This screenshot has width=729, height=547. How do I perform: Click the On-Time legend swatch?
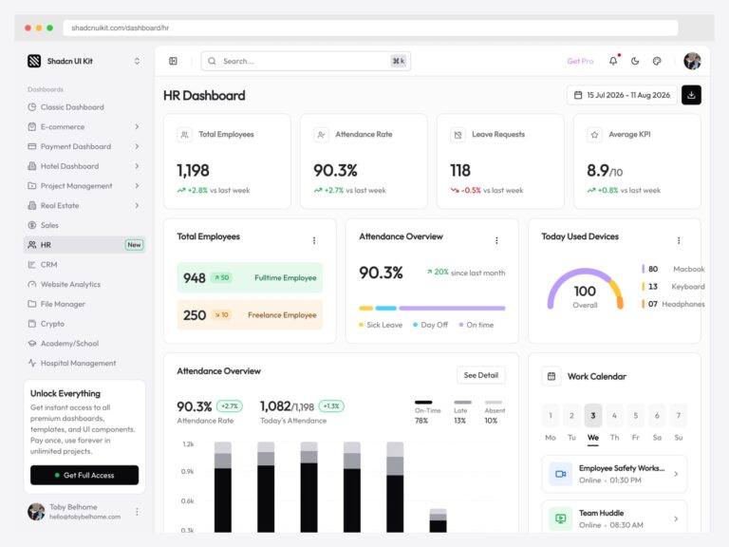pos(423,403)
